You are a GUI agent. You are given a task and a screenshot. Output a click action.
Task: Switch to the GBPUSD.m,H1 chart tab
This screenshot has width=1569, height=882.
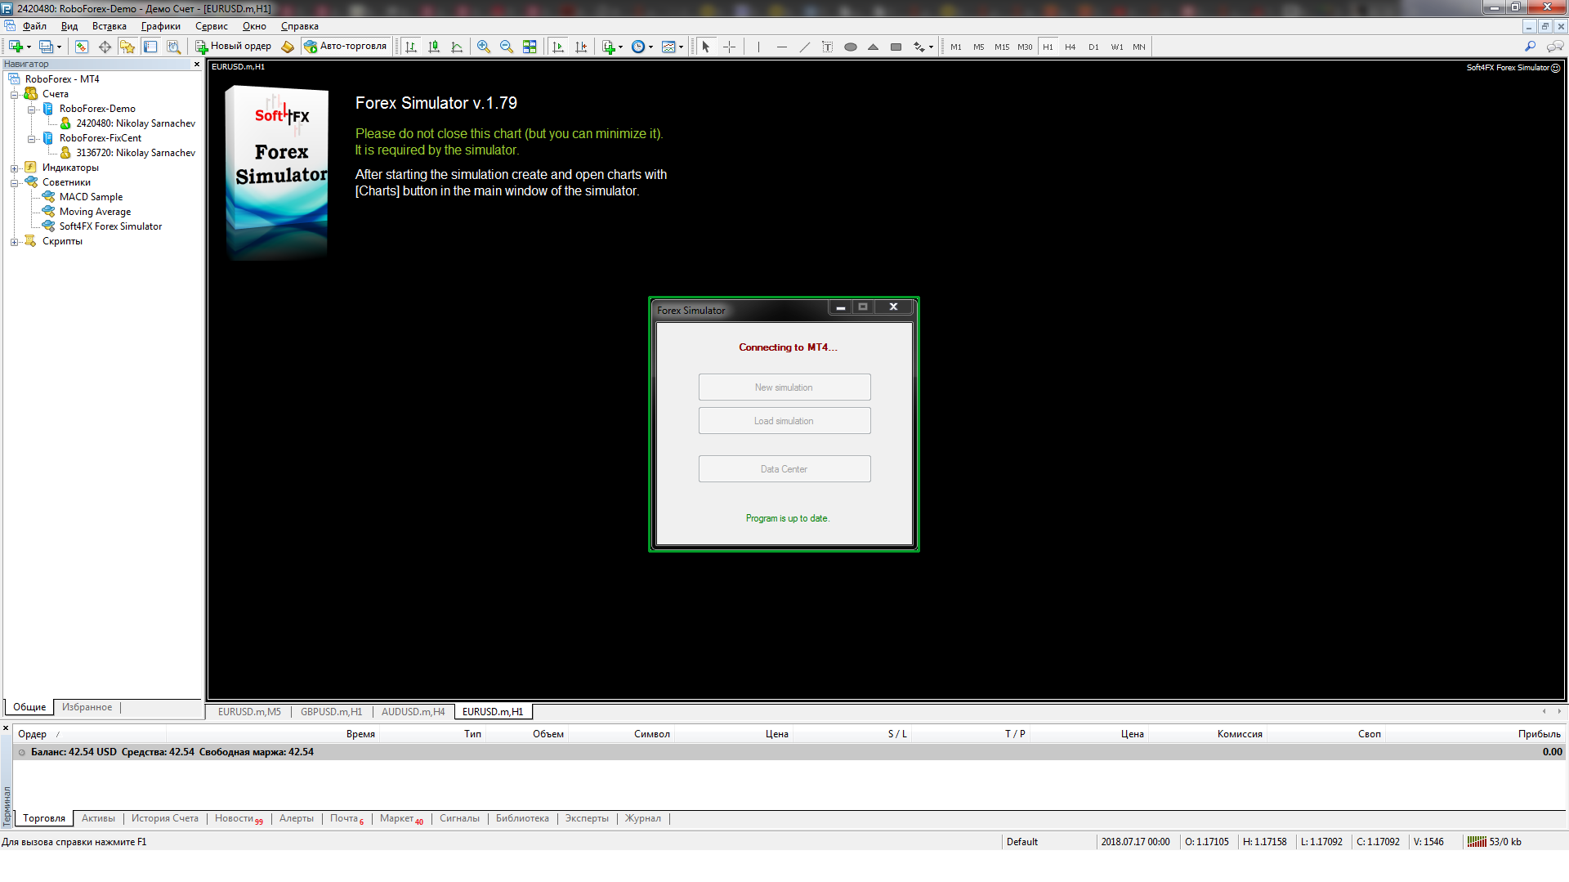331,712
